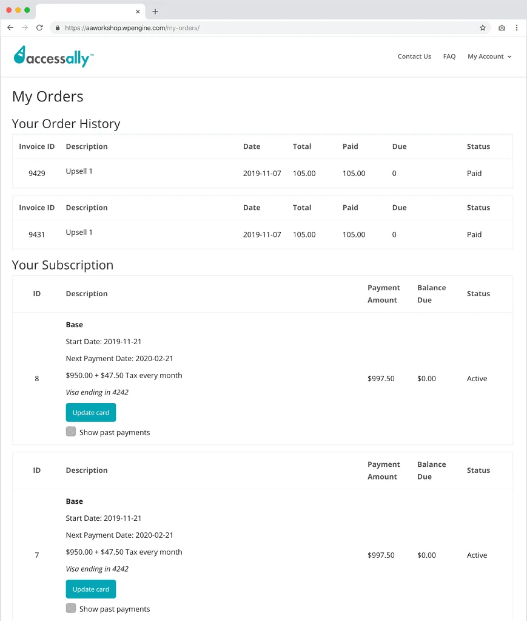The height and width of the screenshot is (621, 527).
Task: Open the My Account dropdown
Action: point(489,56)
